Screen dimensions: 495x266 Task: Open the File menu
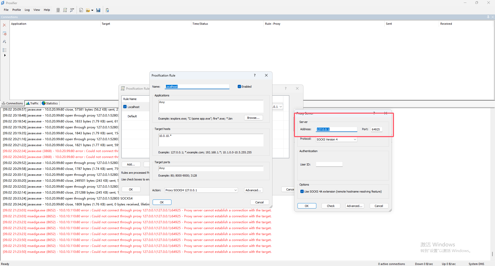tap(6, 10)
